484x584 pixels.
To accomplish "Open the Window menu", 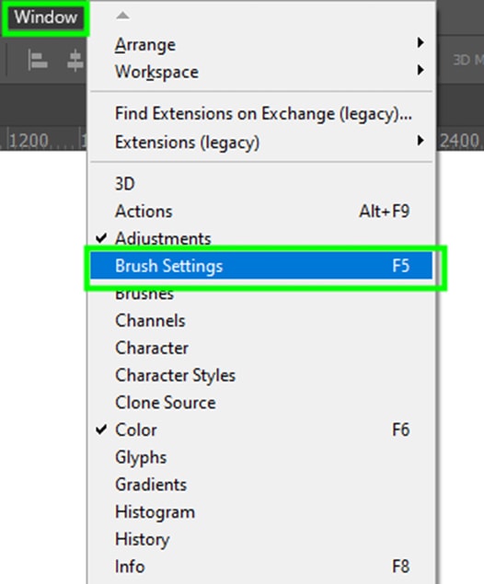I will [x=45, y=17].
